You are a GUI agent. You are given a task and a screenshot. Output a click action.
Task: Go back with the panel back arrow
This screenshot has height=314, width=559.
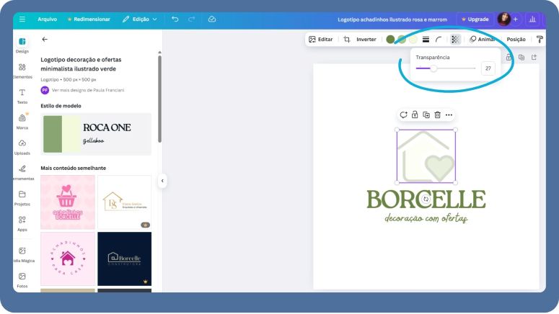tap(45, 39)
